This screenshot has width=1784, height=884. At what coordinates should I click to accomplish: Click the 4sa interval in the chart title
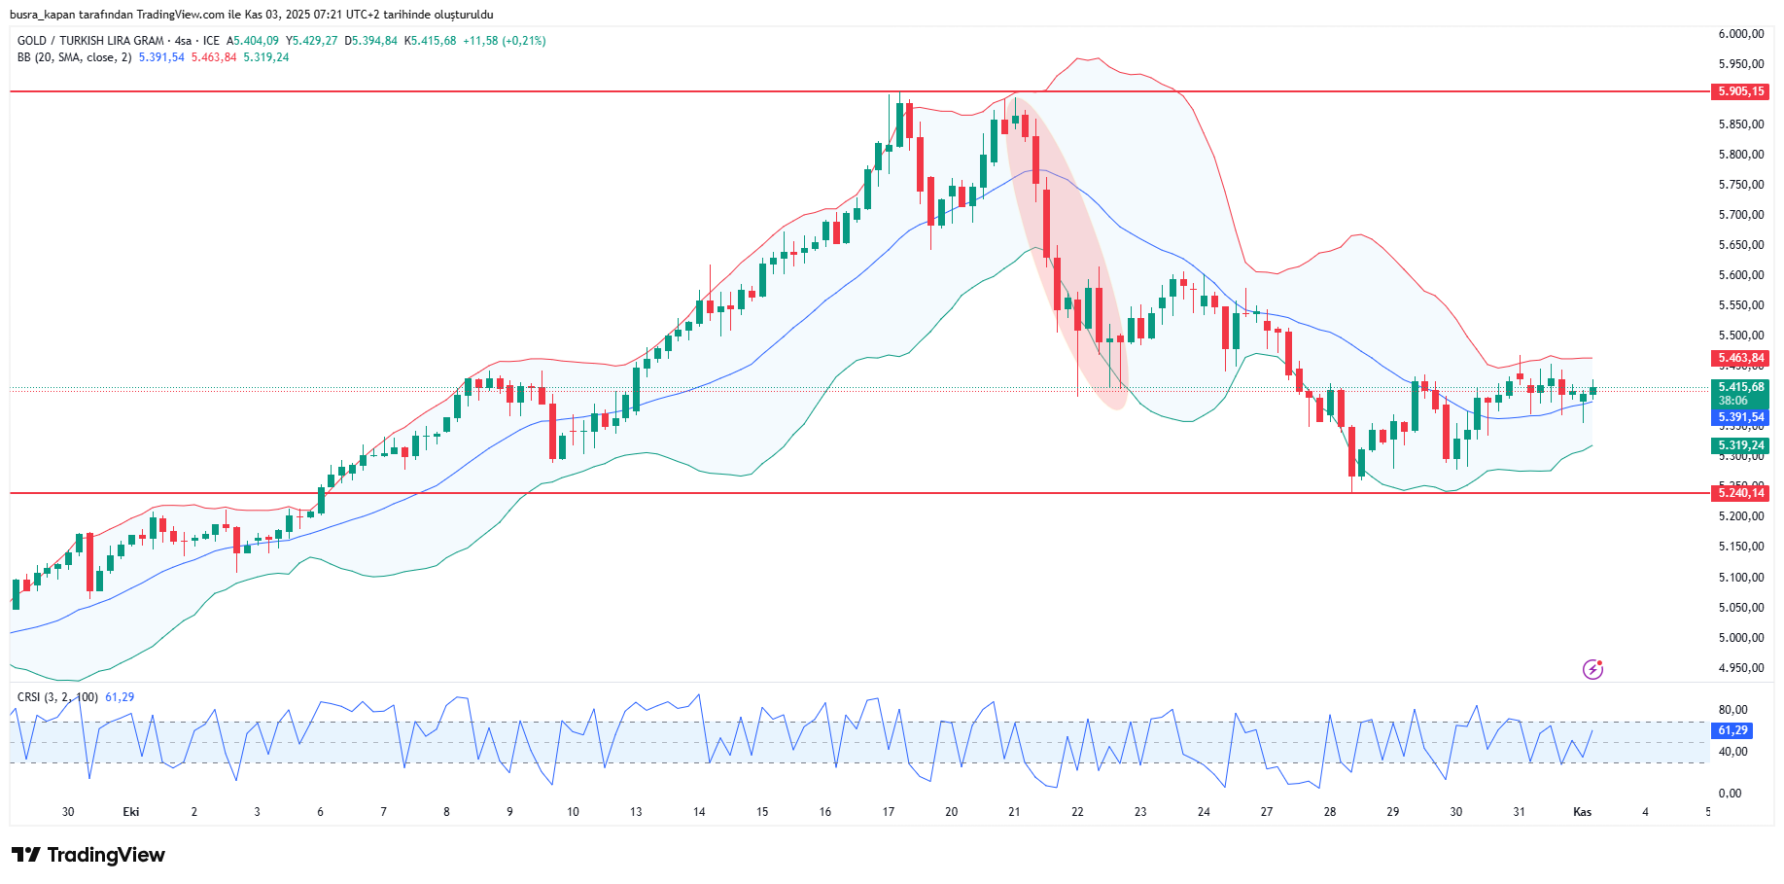tap(183, 41)
